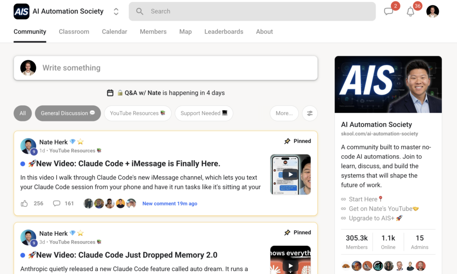457x274 pixels.
Task: Like the Claude Code iMessage post
Action: [25, 203]
